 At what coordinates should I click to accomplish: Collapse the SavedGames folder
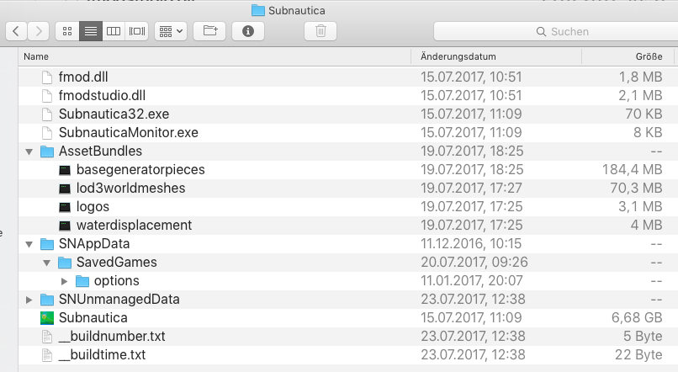tap(47, 263)
